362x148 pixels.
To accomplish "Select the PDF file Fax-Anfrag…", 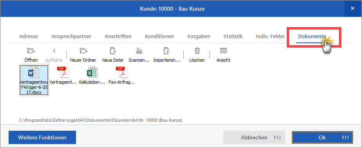I will click(121, 76).
